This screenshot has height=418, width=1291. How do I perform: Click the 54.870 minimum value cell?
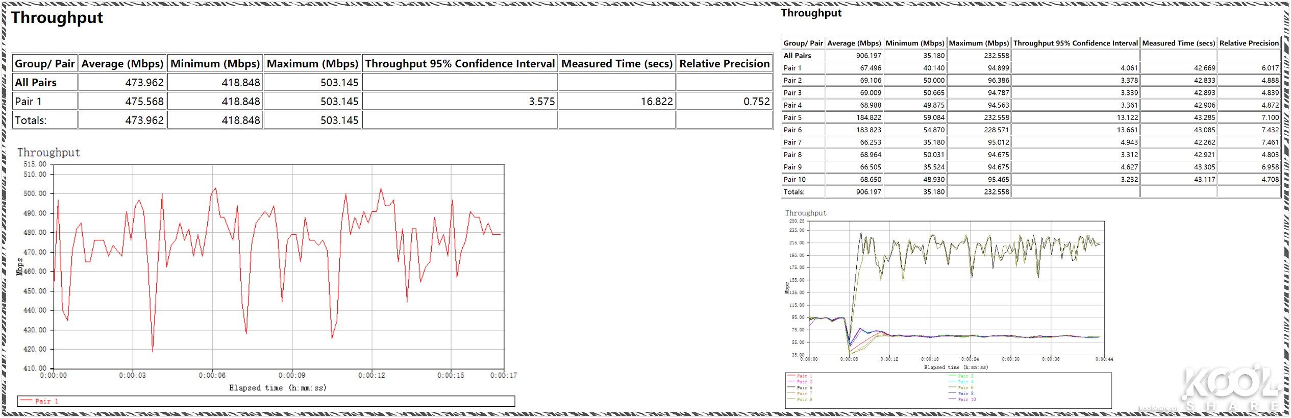click(915, 130)
